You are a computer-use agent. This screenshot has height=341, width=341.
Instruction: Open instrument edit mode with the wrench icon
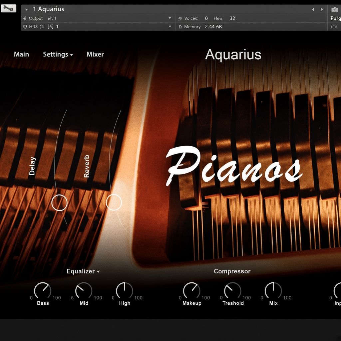pyautogui.click(x=8, y=9)
